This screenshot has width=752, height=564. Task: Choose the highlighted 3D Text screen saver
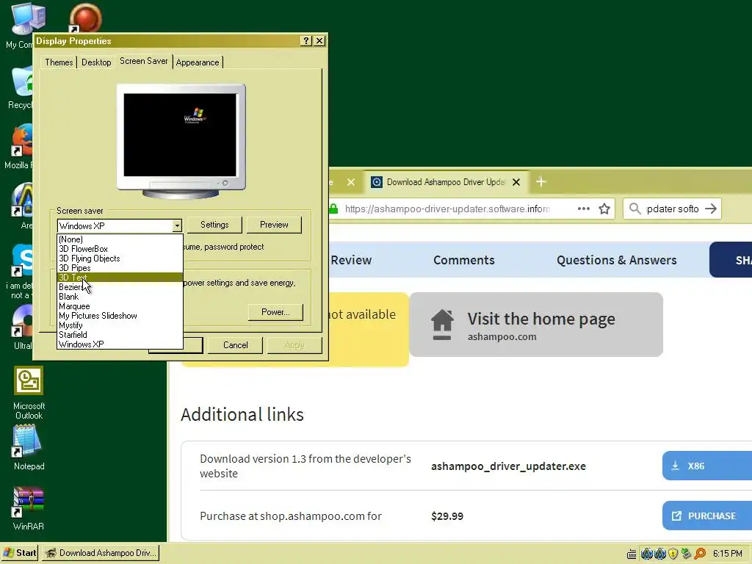point(120,278)
